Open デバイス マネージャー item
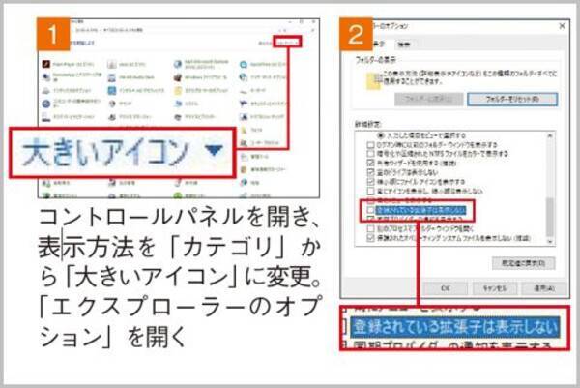Image resolution: width=580 pixels, height=388 pixels. 130,117
